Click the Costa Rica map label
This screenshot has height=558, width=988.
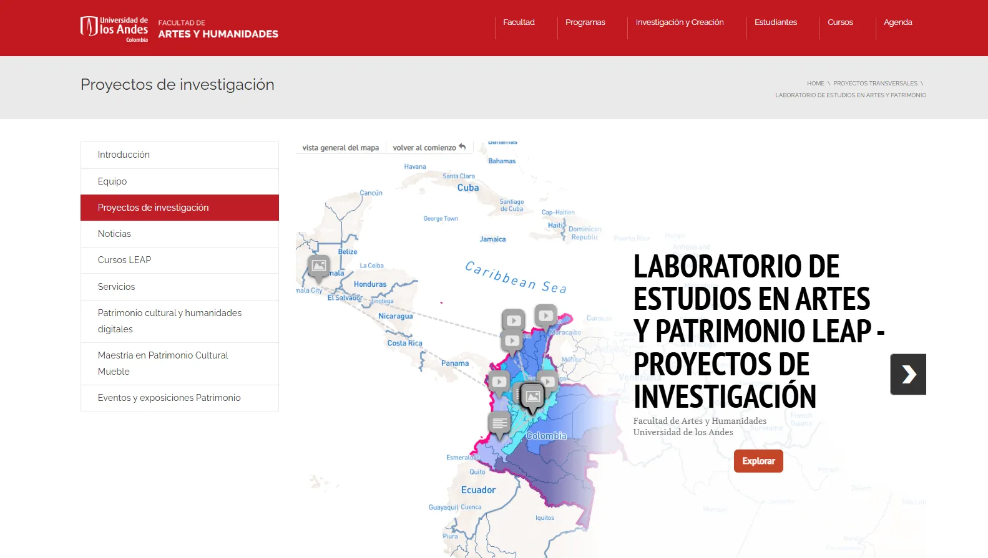click(404, 343)
